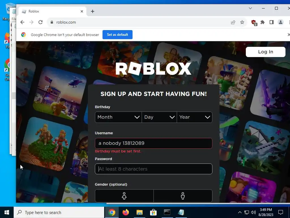Bookmark this page with the star icon
290x218 pixels.
pos(242,22)
